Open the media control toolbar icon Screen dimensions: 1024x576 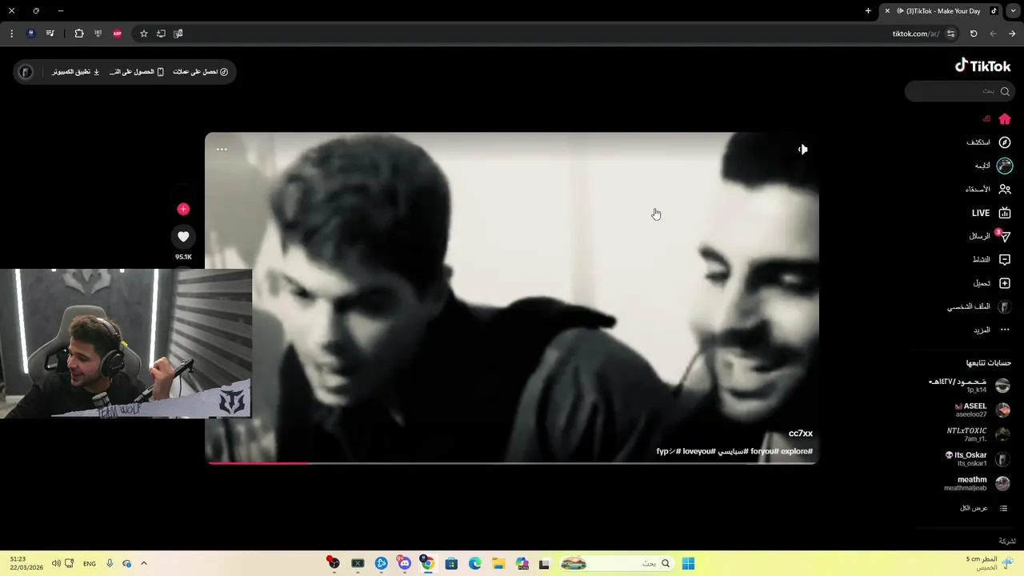[50, 34]
